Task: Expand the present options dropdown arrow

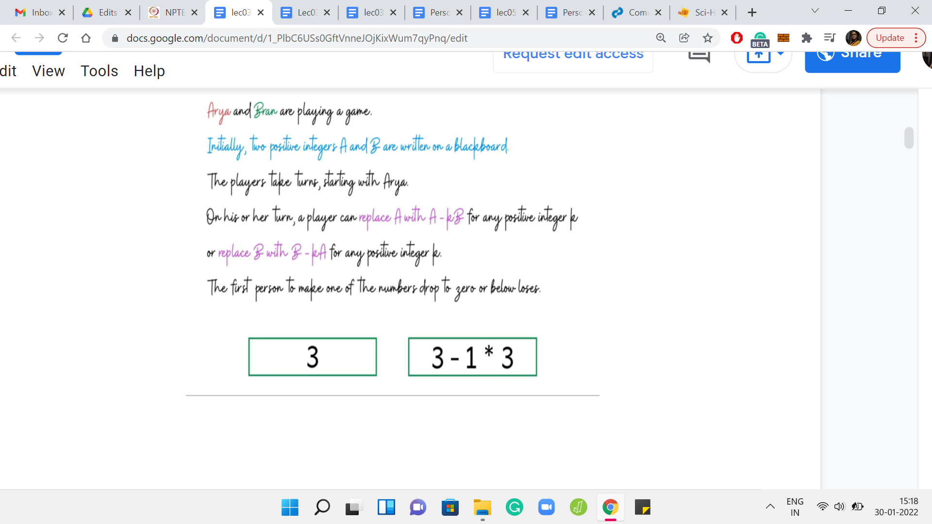Action: (x=781, y=53)
